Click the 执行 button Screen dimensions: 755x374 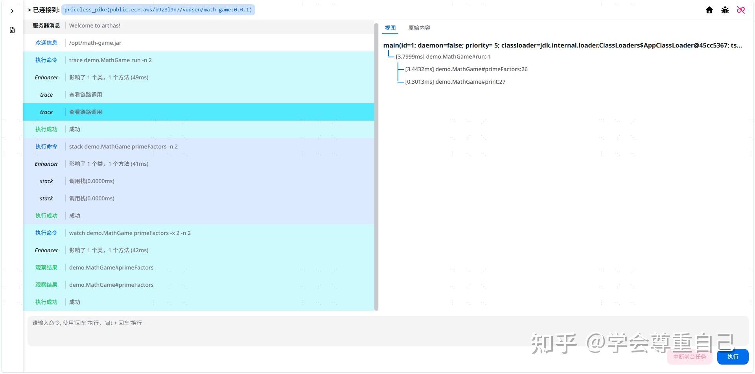click(x=733, y=357)
